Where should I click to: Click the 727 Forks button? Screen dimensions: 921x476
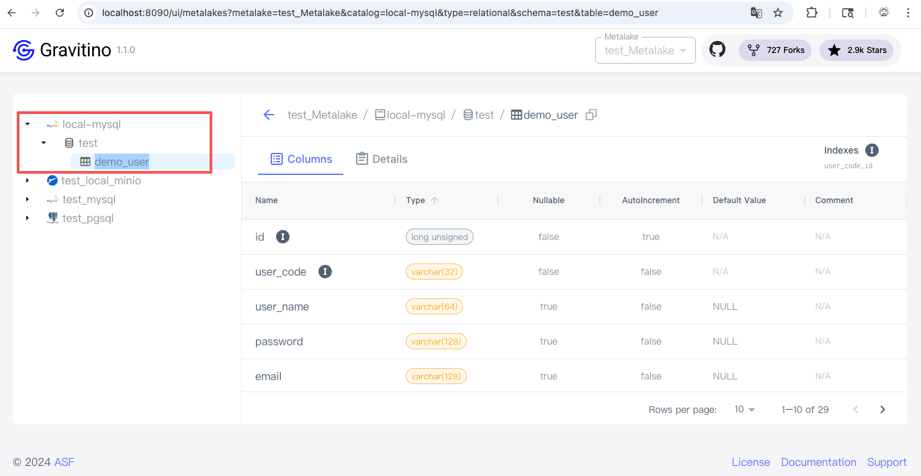pyautogui.click(x=775, y=50)
